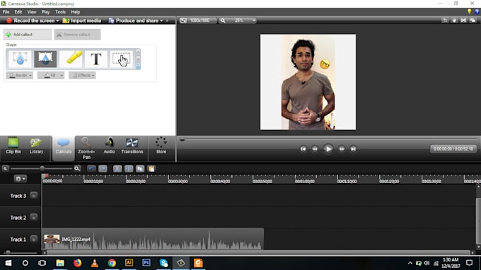Toggle the lock on Track 2
The image size is (481, 270).
point(34,217)
